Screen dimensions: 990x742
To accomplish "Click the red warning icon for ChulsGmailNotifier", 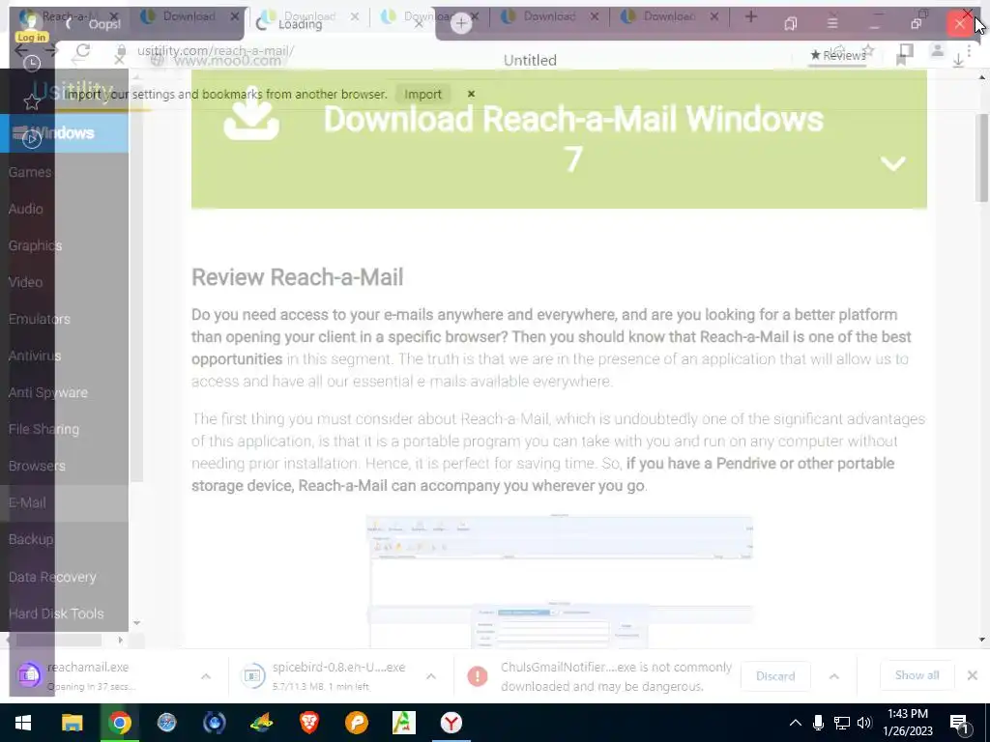I will (478, 675).
